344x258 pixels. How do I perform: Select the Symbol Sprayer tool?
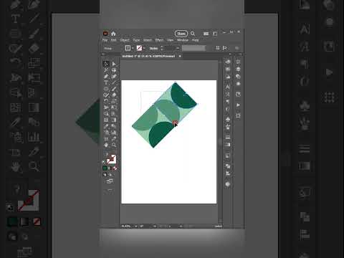point(106,133)
